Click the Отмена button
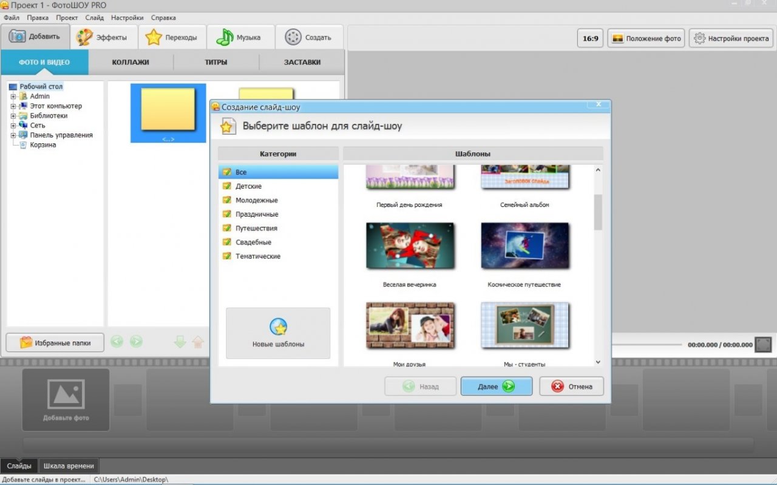 pos(571,386)
